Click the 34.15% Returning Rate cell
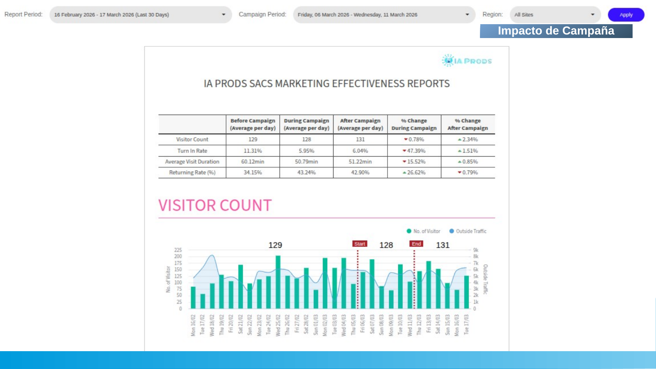This screenshot has height=369, width=656. (x=253, y=172)
